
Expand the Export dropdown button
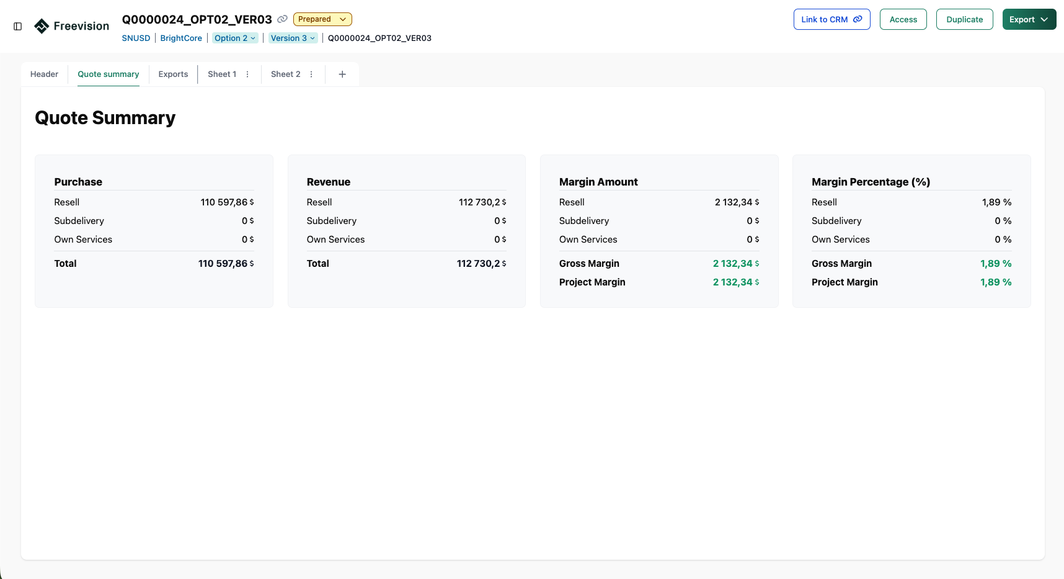pyautogui.click(x=1029, y=19)
